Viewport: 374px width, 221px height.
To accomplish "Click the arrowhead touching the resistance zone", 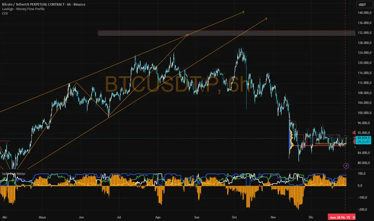I will 187,35.
